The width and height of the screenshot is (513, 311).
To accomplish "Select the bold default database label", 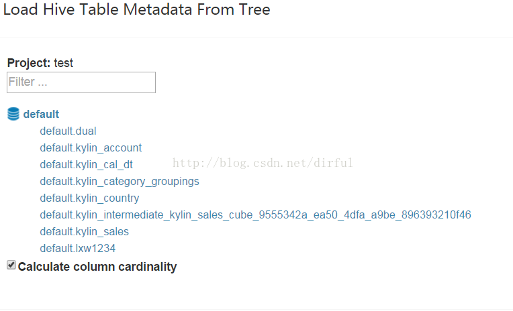I will pos(41,115).
